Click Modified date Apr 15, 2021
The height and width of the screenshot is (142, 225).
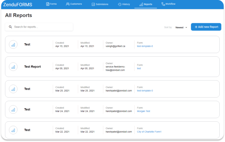[x=87, y=46]
